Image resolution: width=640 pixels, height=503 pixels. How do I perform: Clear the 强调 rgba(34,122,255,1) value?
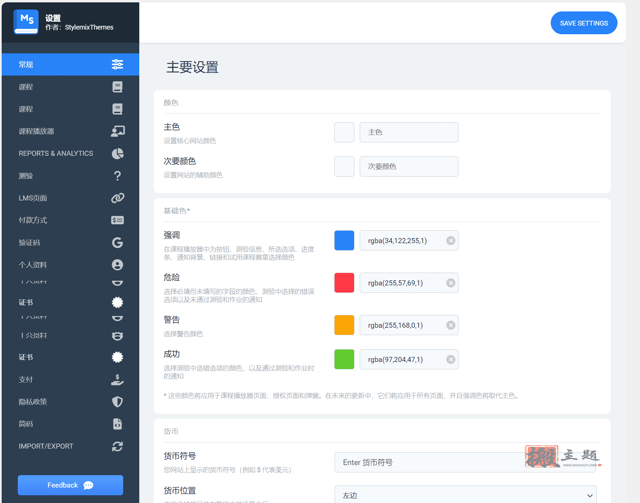451,240
